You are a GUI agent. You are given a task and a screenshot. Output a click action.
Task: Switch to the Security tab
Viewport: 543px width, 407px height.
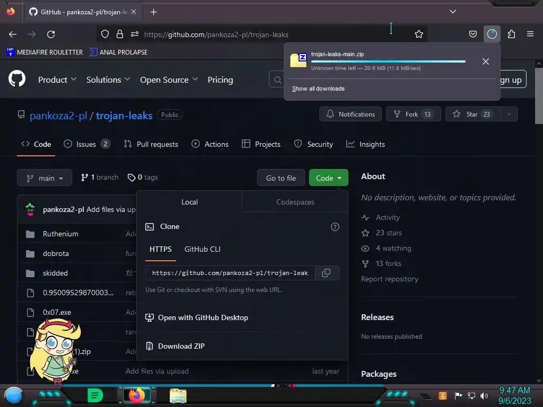[313, 144]
